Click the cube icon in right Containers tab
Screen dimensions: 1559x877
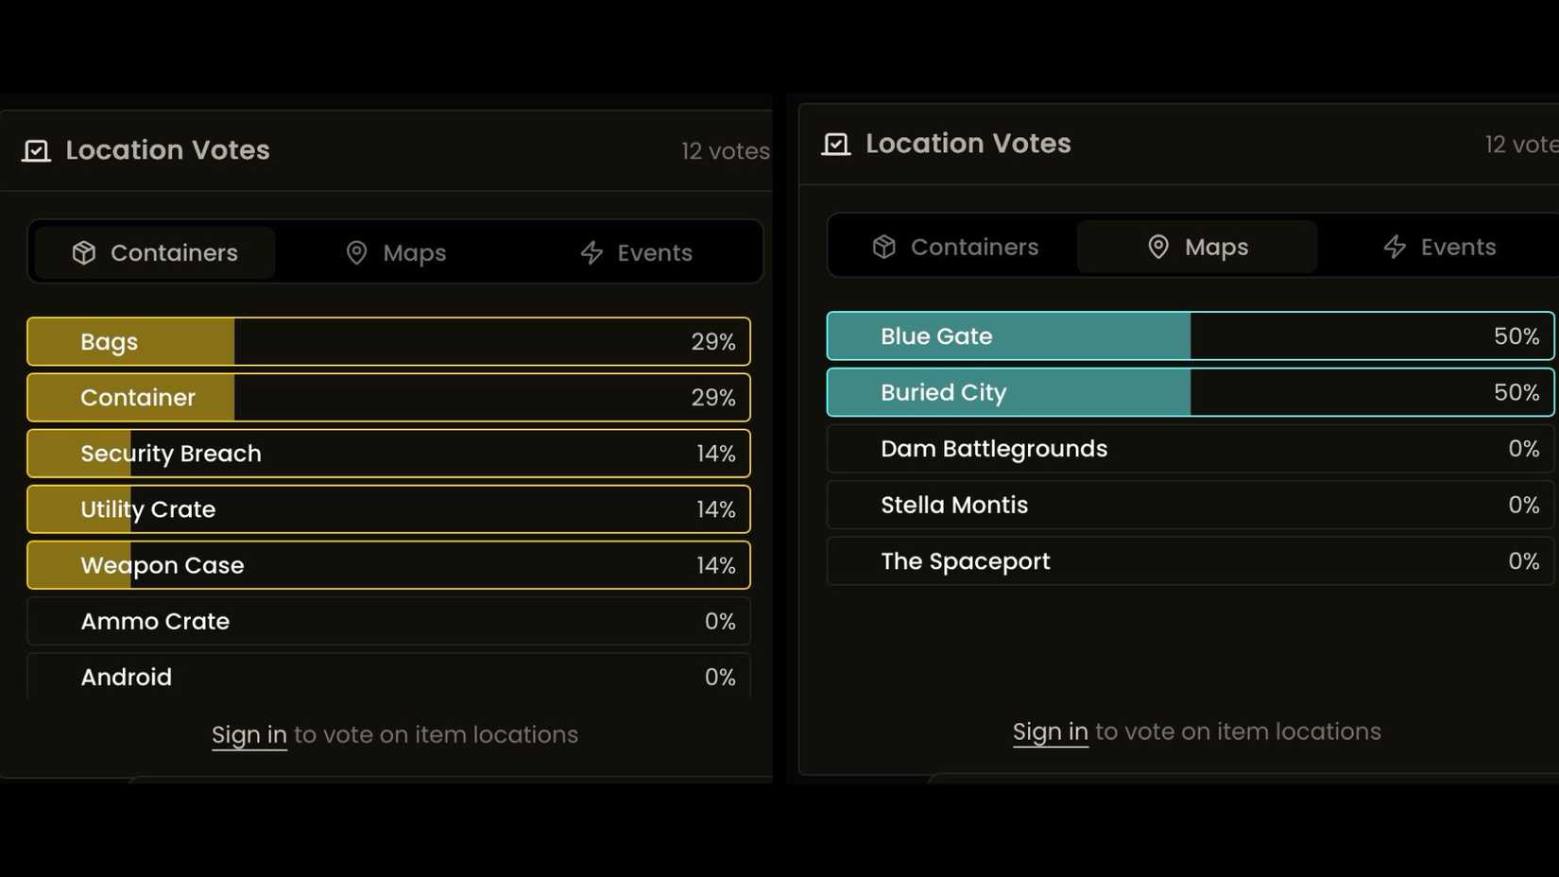[884, 248]
